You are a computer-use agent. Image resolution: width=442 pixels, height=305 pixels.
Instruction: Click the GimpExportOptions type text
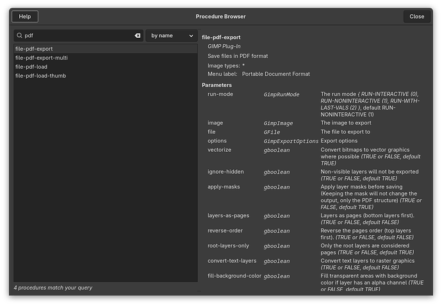pyautogui.click(x=291, y=141)
